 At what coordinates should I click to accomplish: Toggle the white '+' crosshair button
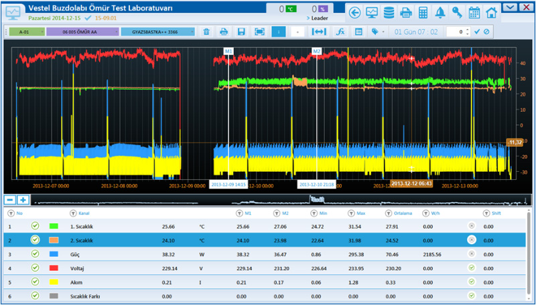coord(297,31)
